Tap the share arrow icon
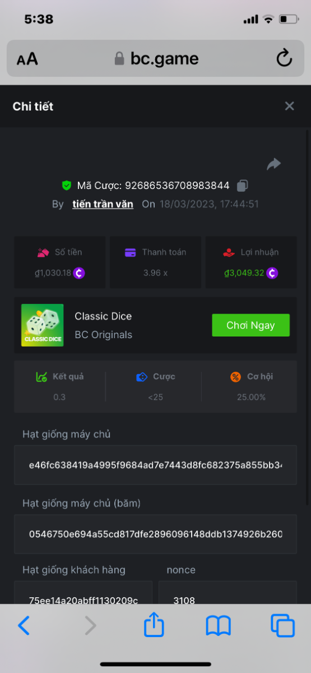 point(273,164)
